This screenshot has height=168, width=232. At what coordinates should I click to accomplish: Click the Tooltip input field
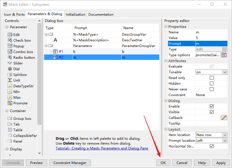211,124
